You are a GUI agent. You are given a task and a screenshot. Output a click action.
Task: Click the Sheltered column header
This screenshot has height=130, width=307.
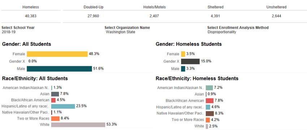pos(215,7)
